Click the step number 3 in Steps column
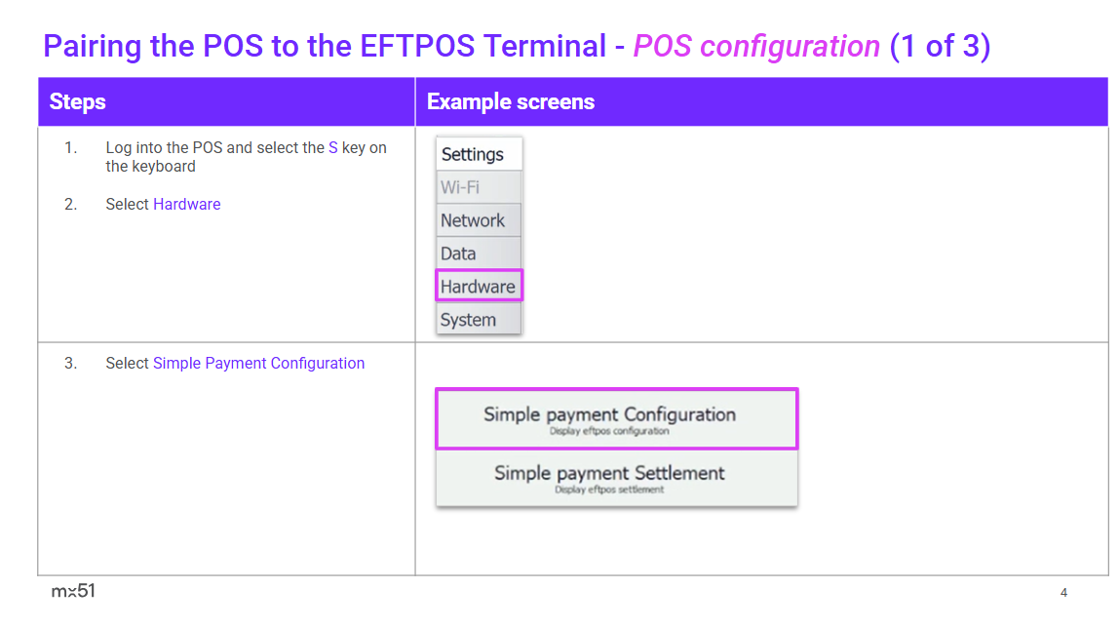This screenshot has width=1119, height=627. pos(70,363)
